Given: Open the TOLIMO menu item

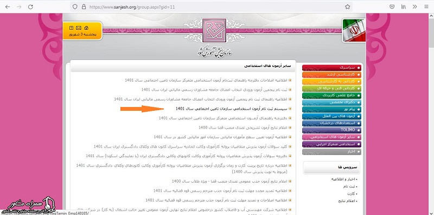Looking at the screenshot, I should click(331, 130).
